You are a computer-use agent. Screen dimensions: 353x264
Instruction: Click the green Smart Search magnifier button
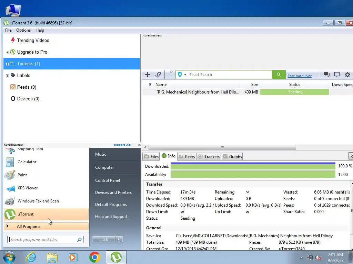click(x=279, y=75)
